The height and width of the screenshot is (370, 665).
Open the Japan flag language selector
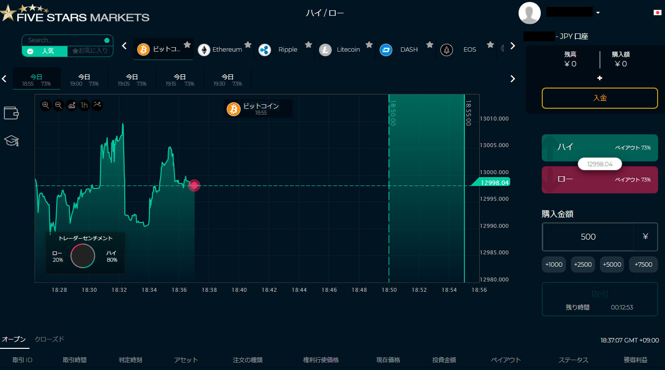pos(657,13)
